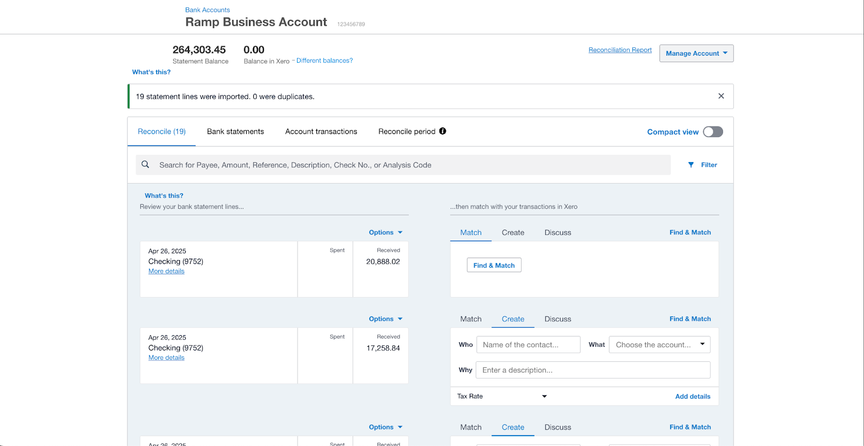This screenshot has height=446, width=864.
Task: Select Discuss tab for the 20,888.02 line
Action: (558, 232)
